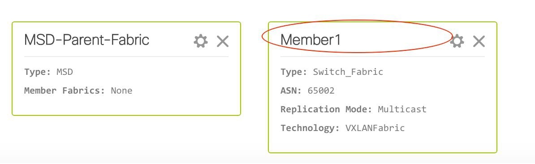The height and width of the screenshot is (164, 535).
Task: Click the ASN value 65002
Action: coord(321,90)
